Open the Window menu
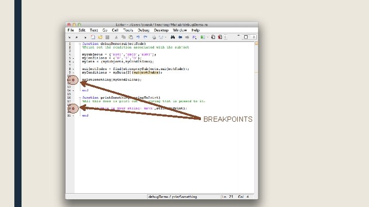369x207 pixels. coord(180,30)
